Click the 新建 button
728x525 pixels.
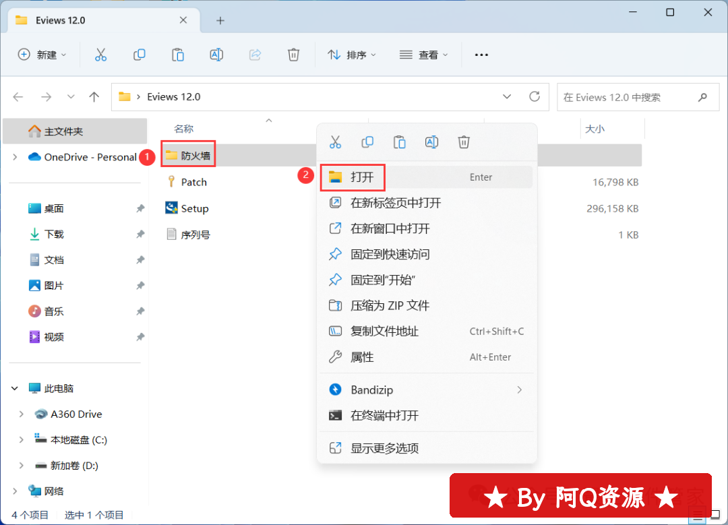pyautogui.click(x=42, y=55)
